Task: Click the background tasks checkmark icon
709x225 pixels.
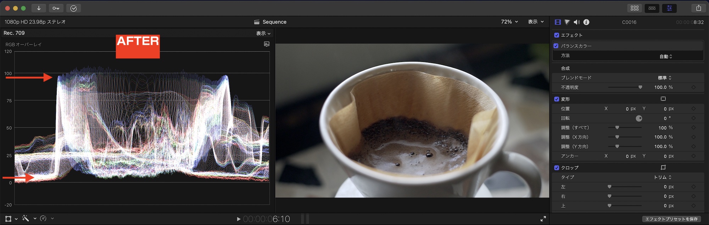Action: [x=73, y=8]
